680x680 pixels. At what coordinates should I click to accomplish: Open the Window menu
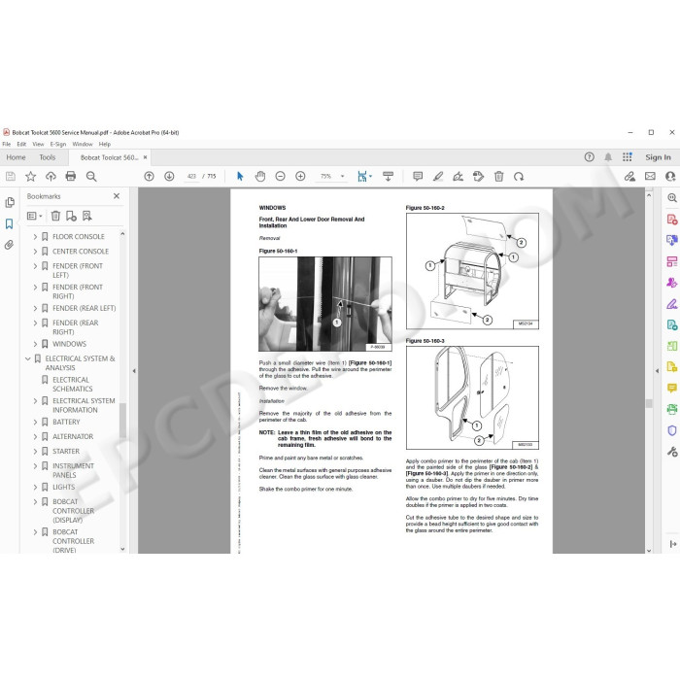(x=83, y=144)
